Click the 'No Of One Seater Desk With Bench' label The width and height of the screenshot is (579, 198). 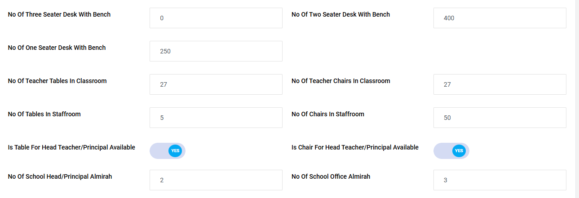(57, 48)
